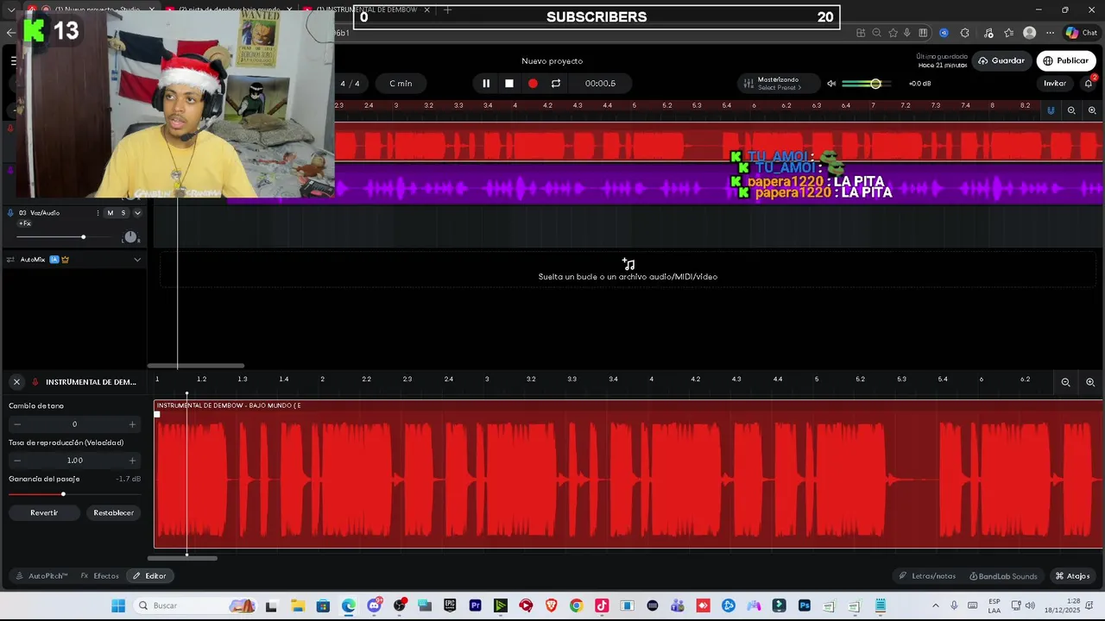Open the BandLab notifications bell
The height and width of the screenshot is (621, 1105).
1089,84
